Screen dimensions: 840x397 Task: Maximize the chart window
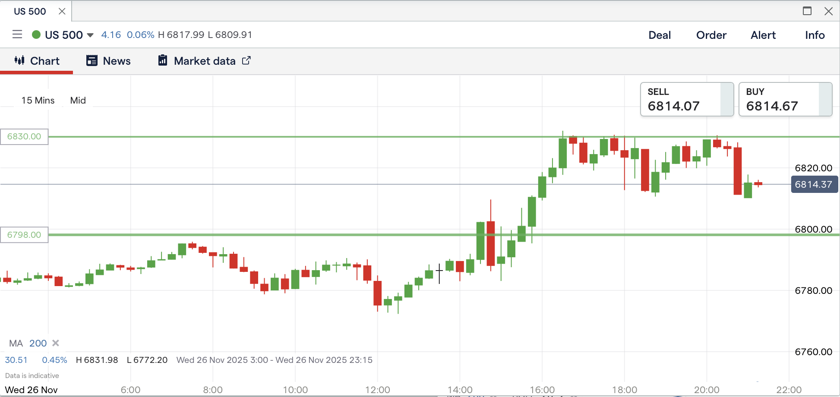click(x=807, y=11)
